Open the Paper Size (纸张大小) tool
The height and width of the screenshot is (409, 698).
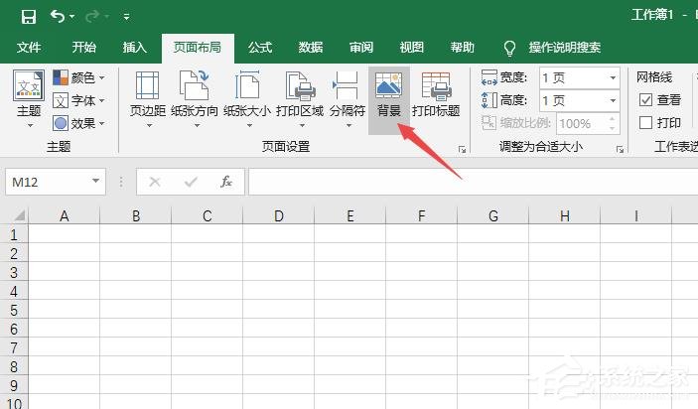tap(246, 97)
